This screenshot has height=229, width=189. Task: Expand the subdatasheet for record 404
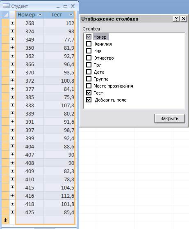click(12, 146)
